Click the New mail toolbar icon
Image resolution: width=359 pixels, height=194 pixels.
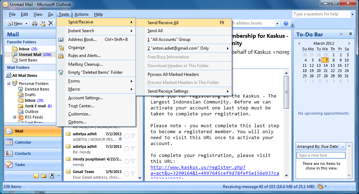click(10, 23)
